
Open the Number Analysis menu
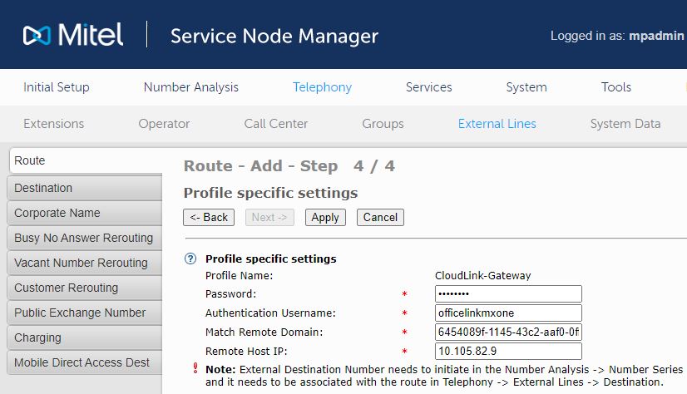pos(190,87)
